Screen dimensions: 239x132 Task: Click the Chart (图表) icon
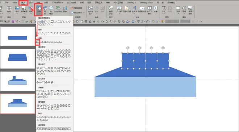coord(65,9)
